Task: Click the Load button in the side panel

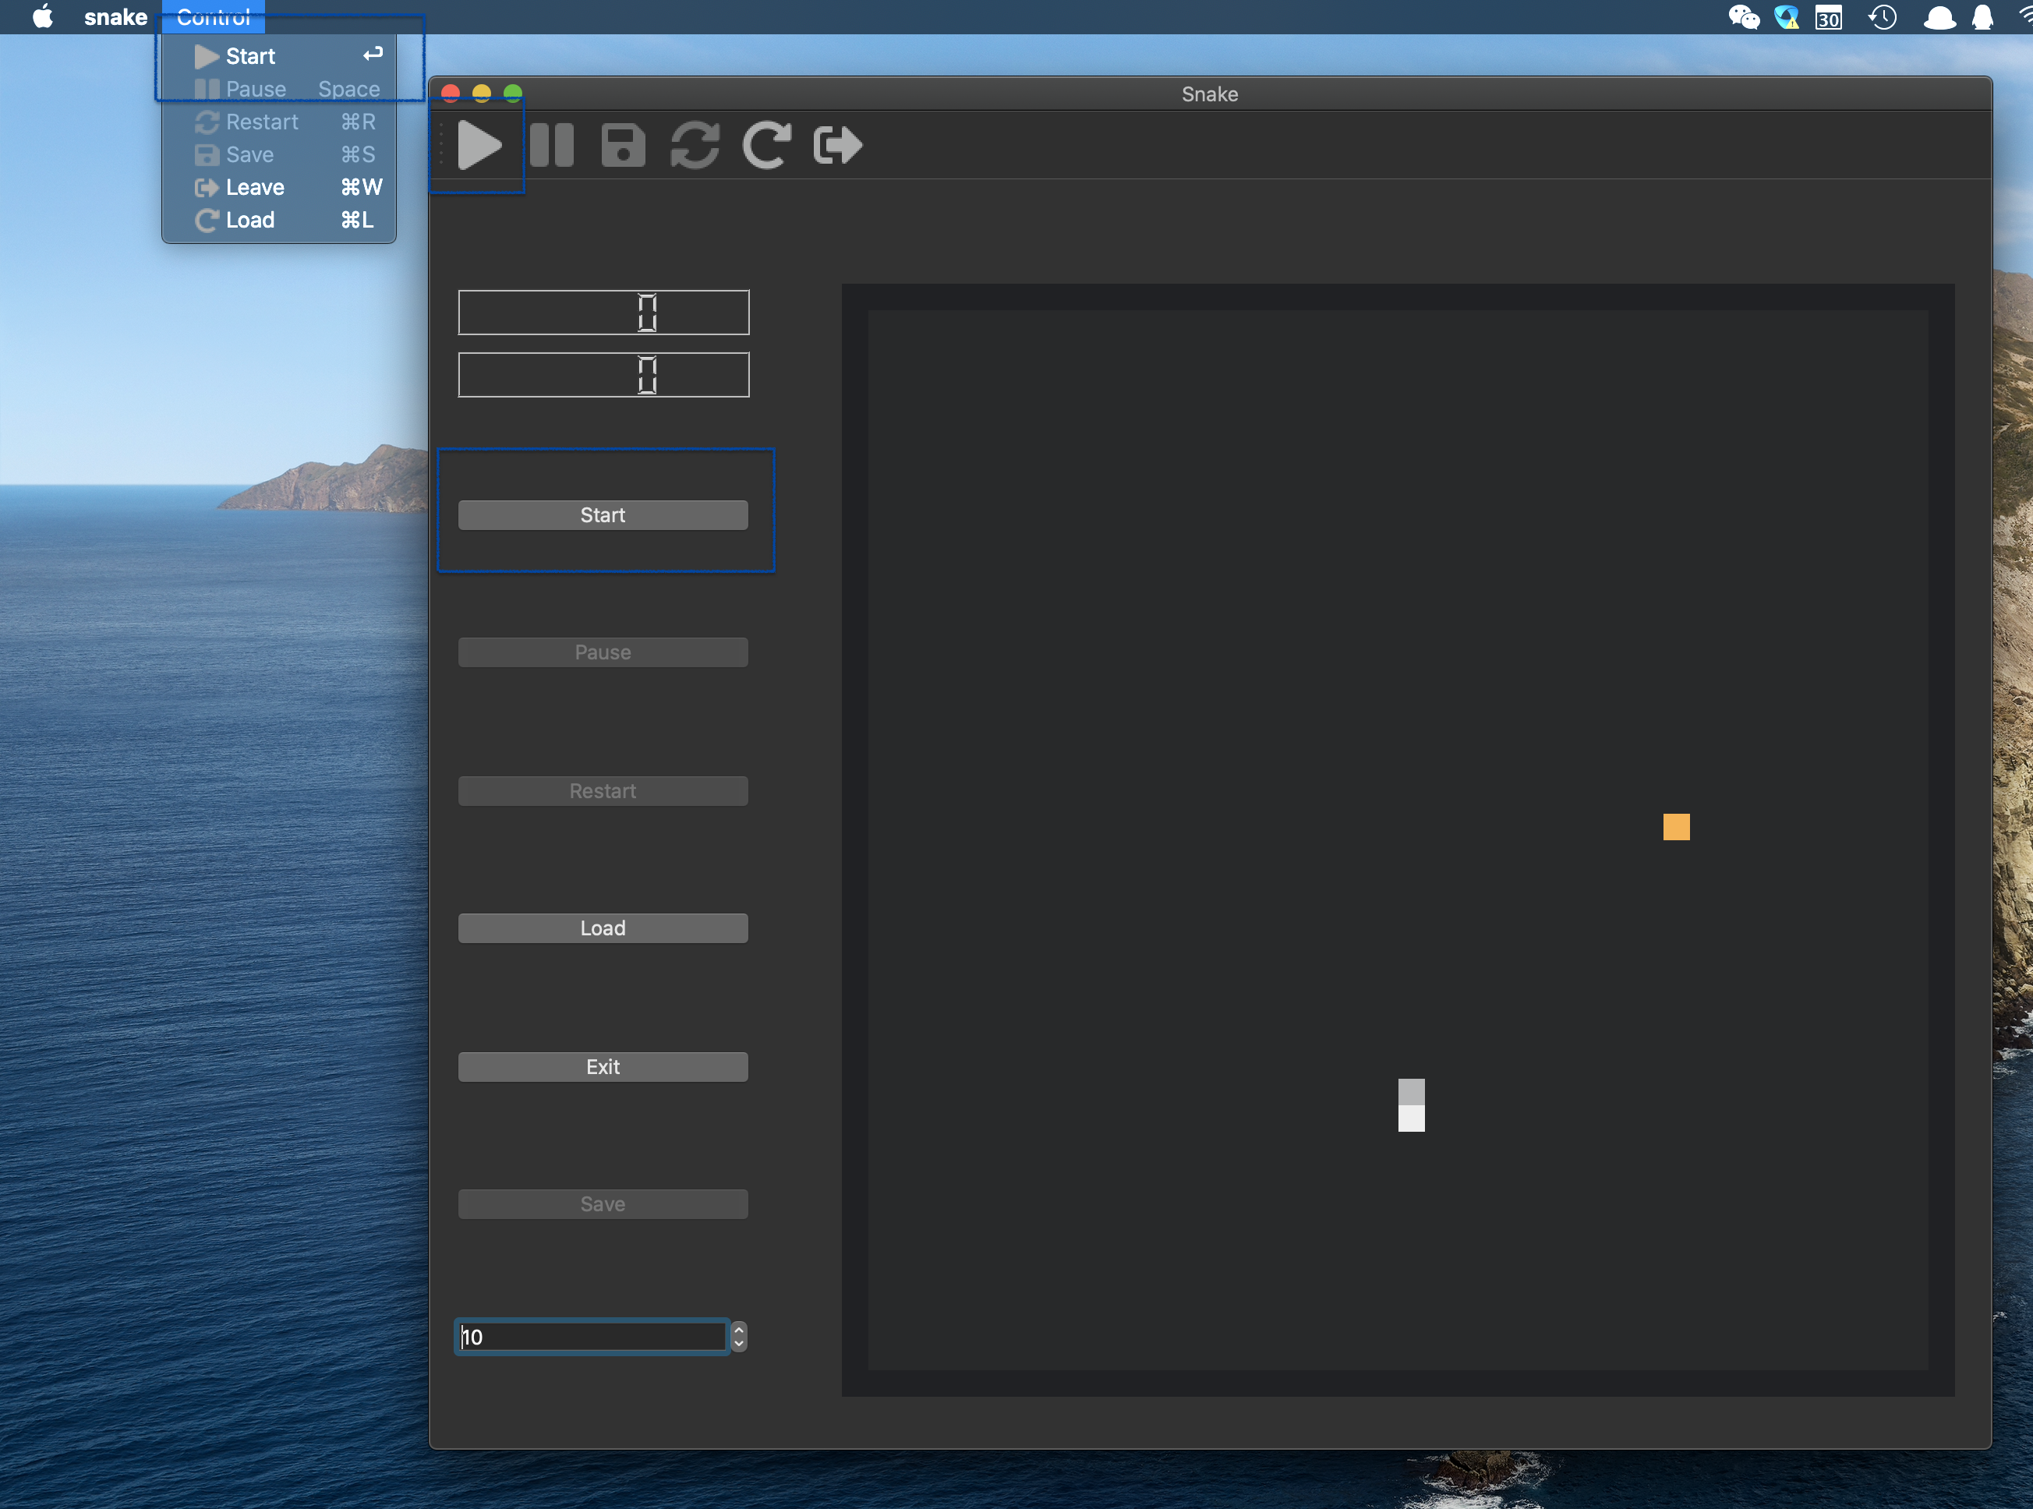Action: [603, 928]
